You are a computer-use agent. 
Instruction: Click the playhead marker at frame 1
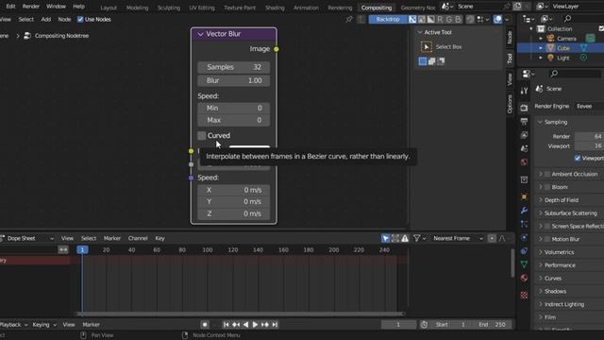[x=82, y=249]
